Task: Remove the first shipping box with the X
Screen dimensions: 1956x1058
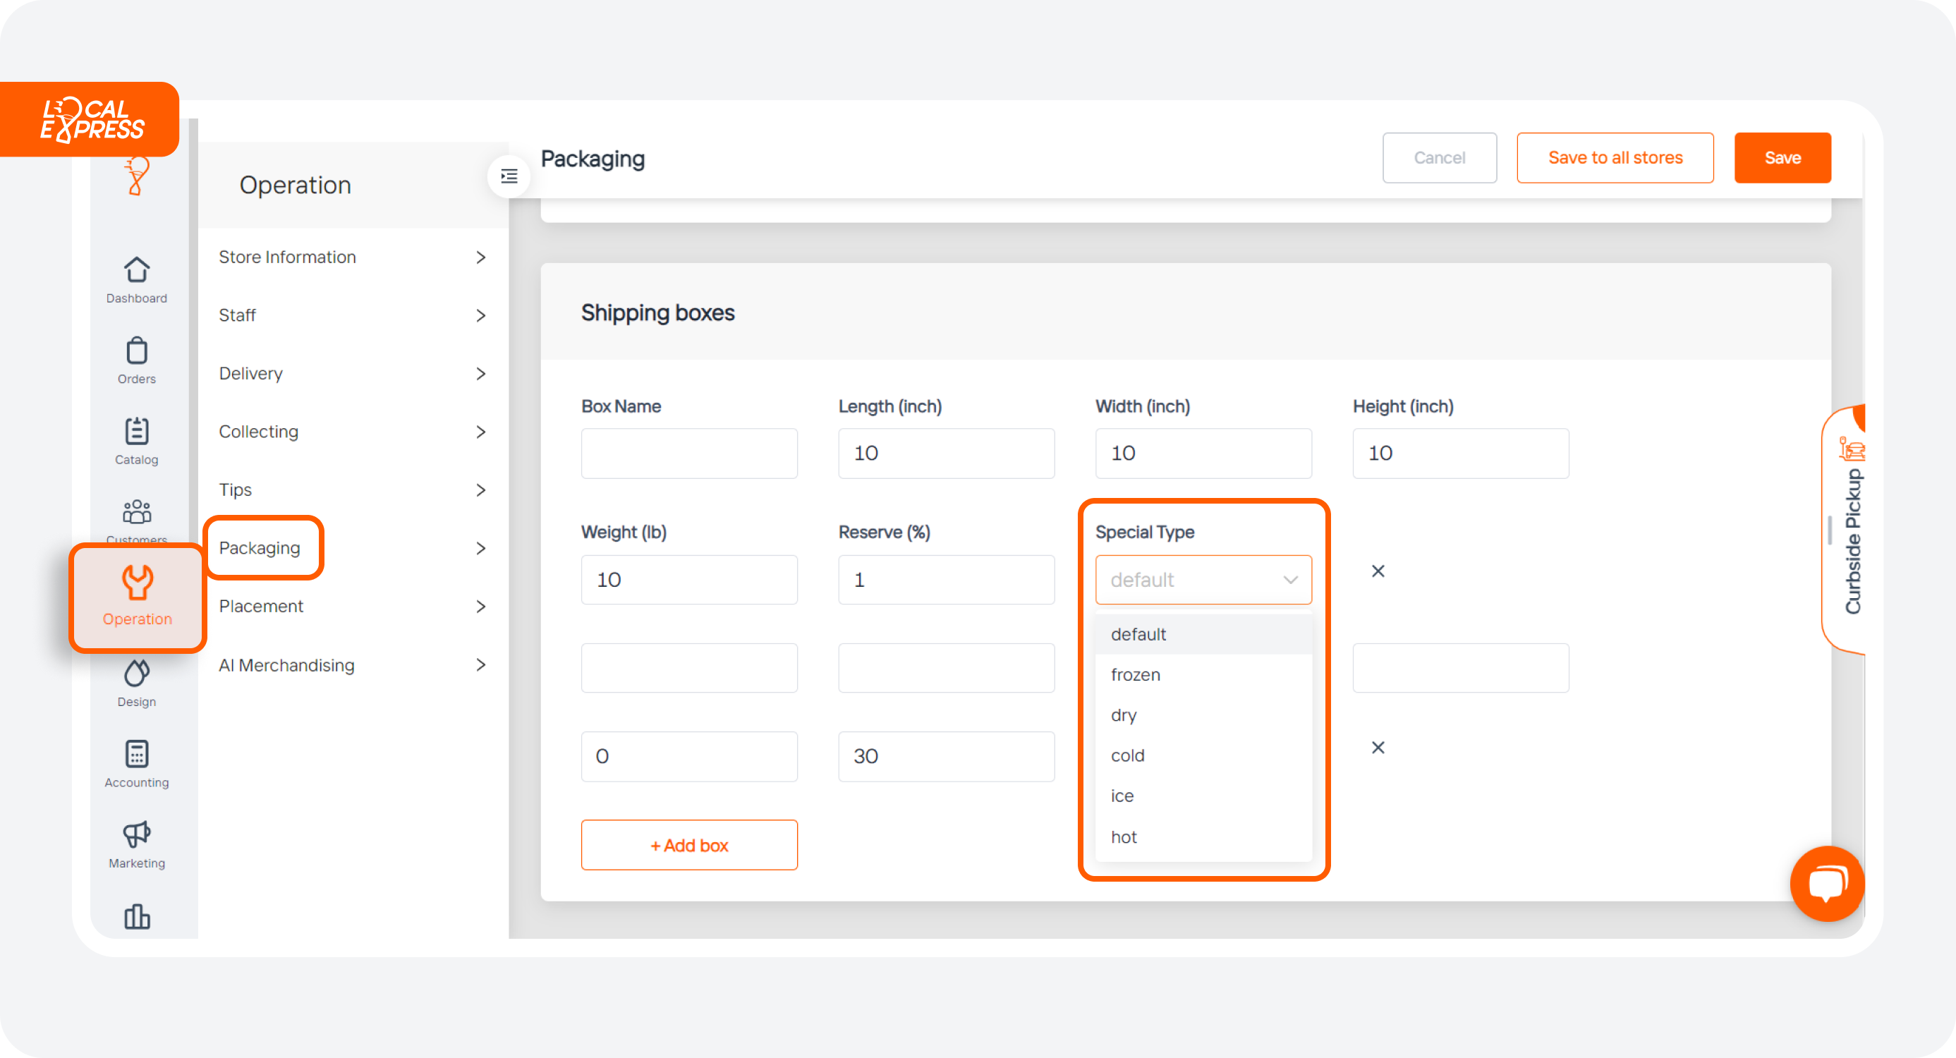Action: (x=1378, y=571)
